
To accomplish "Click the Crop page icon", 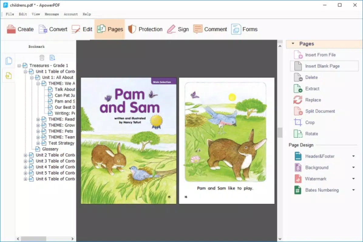I will tap(298, 122).
